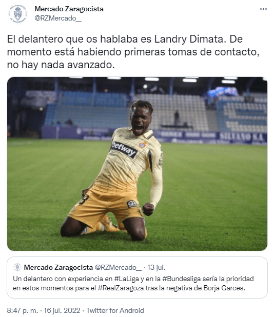Click the SILVANO S.A. banner in photo
Image resolution: width=274 pixels, height=317 pixels.
[242, 137]
